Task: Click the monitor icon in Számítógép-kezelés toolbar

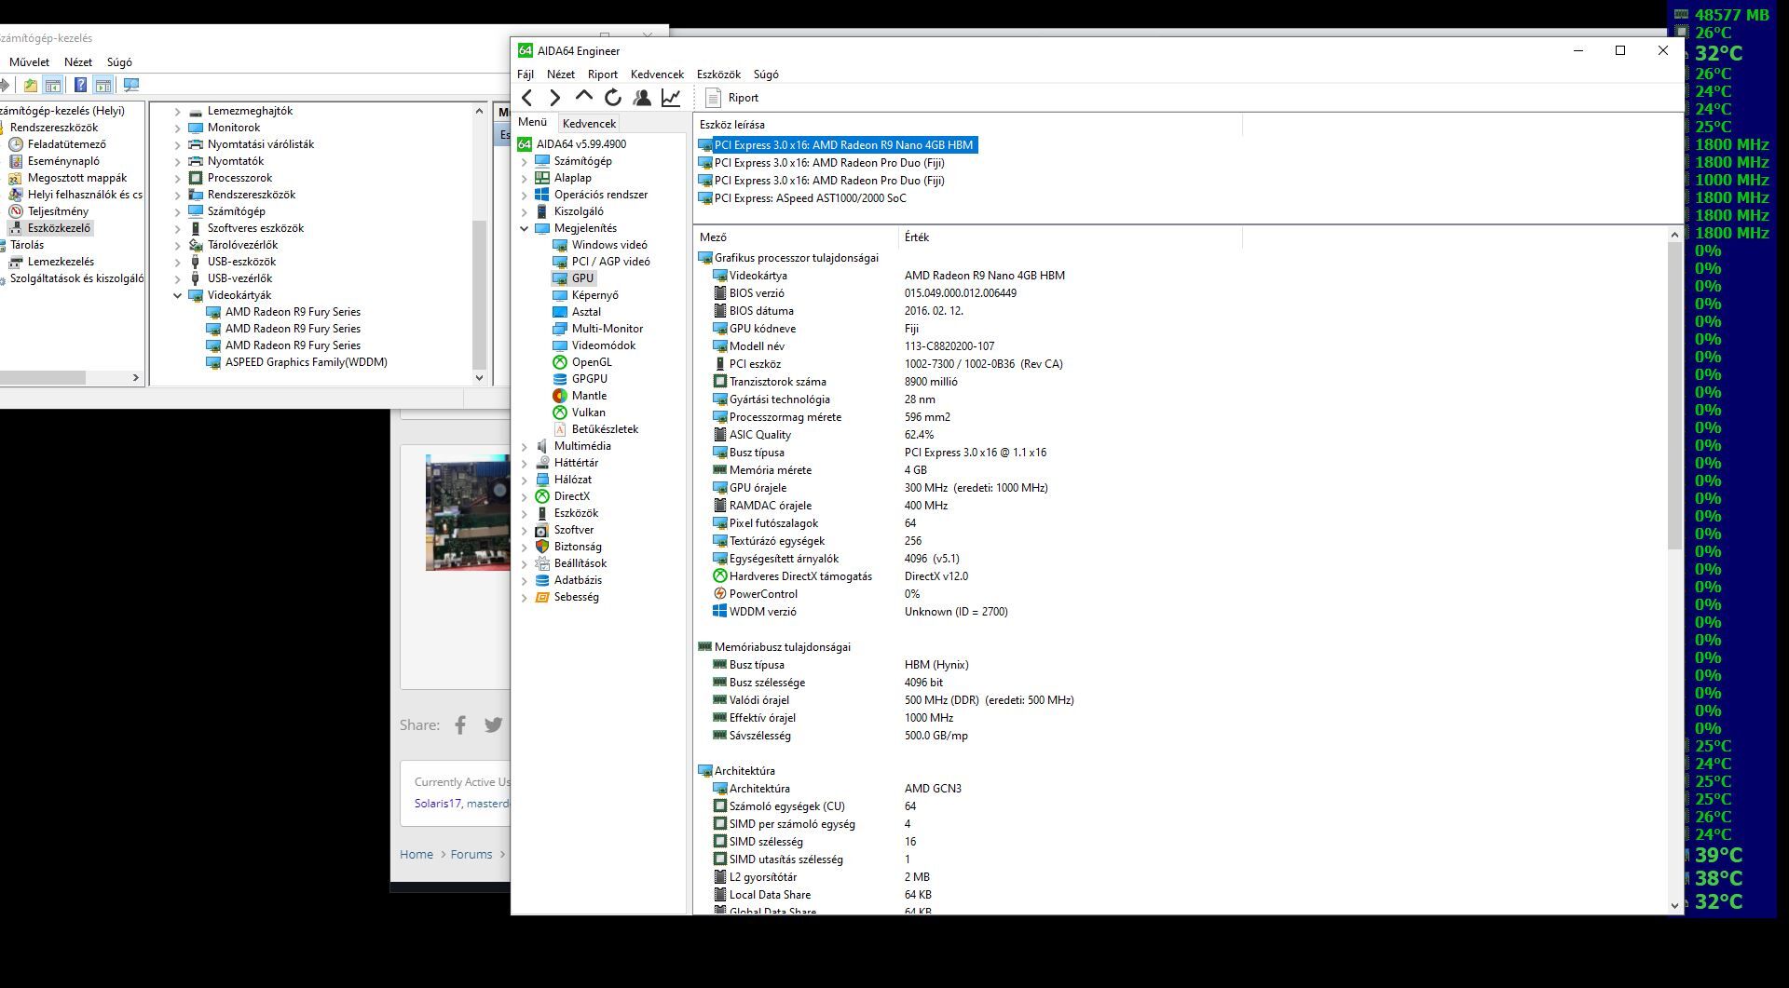Action: pyautogui.click(x=131, y=85)
